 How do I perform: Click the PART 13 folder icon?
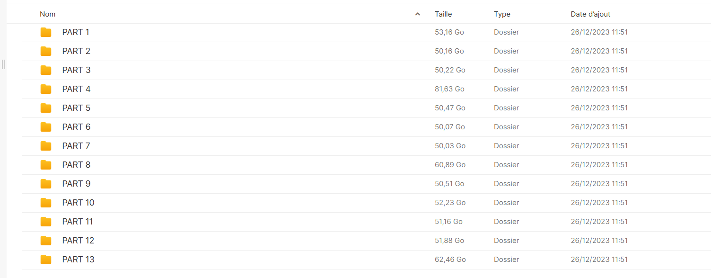pyautogui.click(x=46, y=260)
